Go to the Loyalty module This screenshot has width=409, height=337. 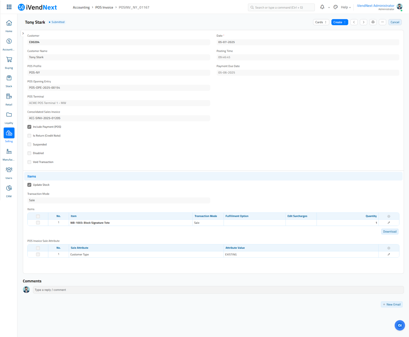(9, 115)
